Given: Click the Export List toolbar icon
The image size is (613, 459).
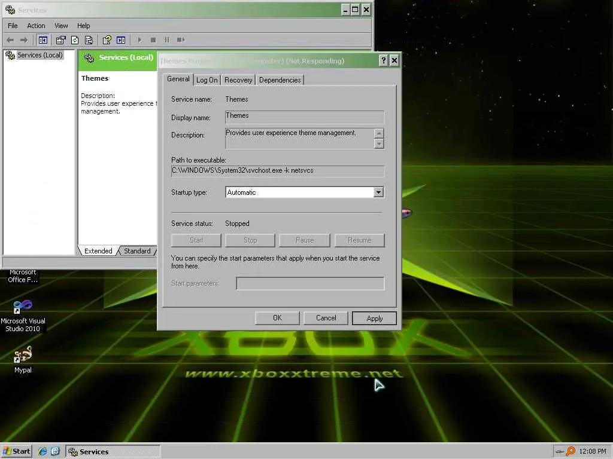Looking at the screenshot, I should (89, 40).
